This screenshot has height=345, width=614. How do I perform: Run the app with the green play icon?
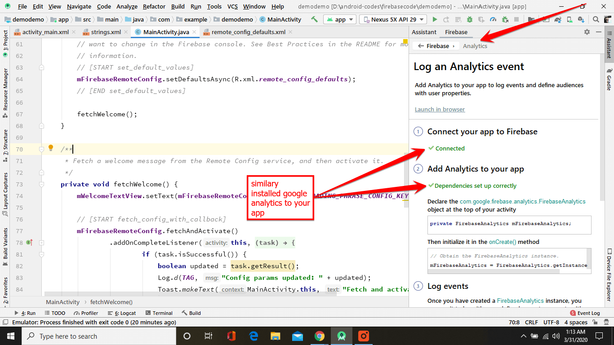click(x=435, y=19)
